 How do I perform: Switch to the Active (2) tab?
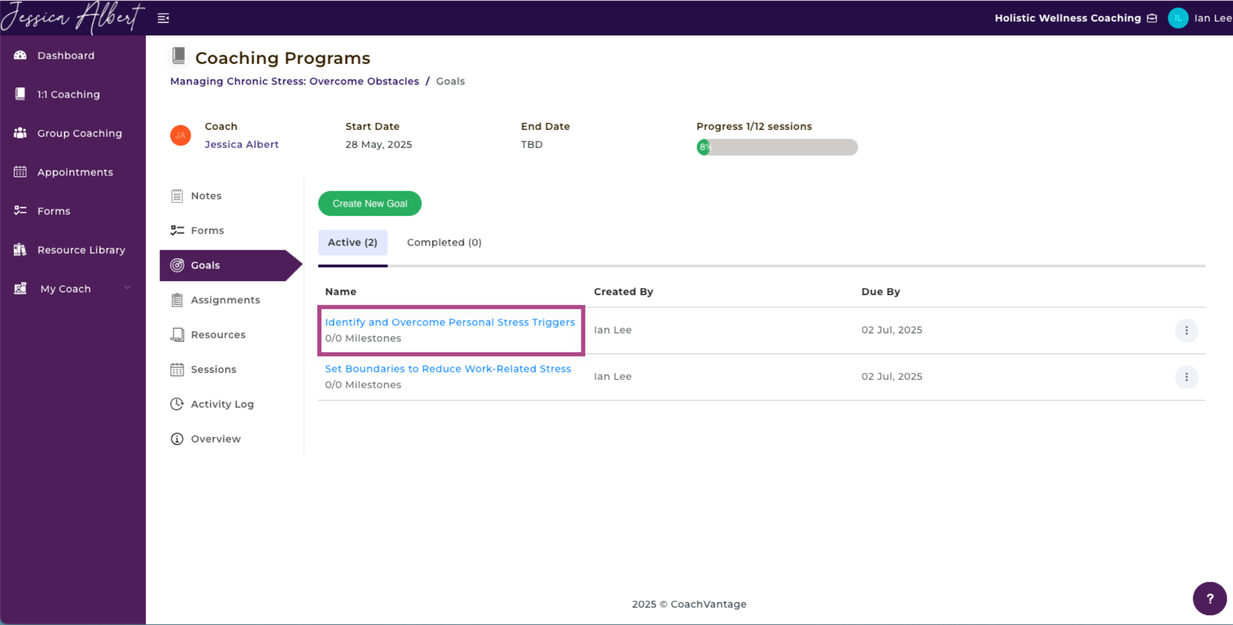(x=353, y=242)
